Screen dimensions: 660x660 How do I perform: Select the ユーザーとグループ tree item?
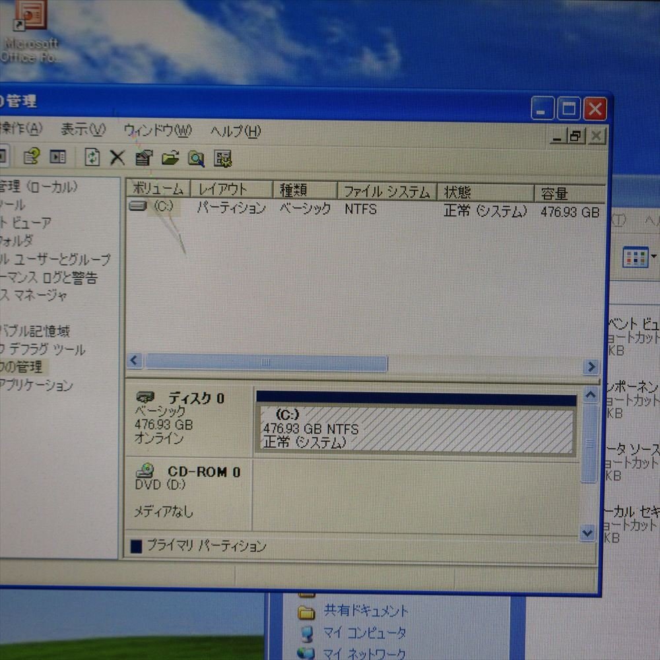coord(55,259)
